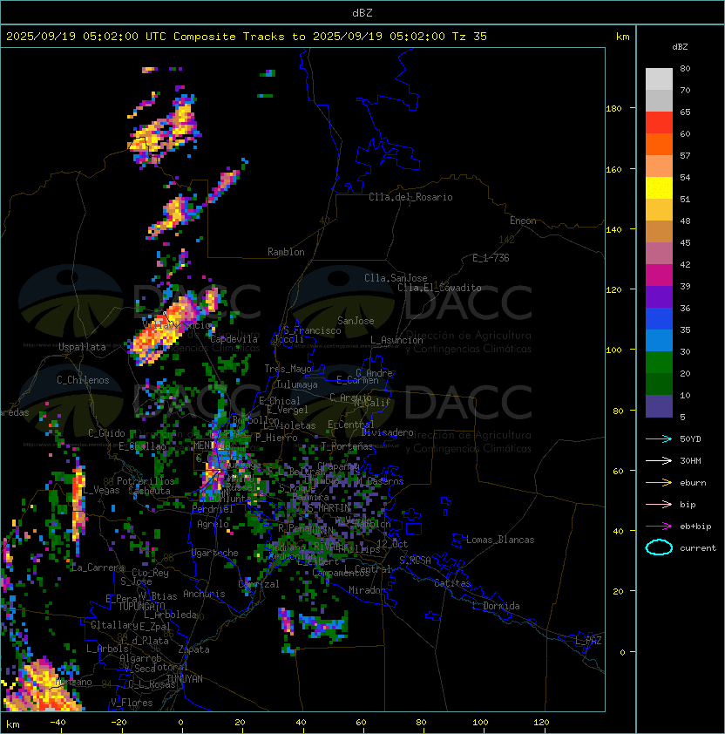The image size is (725, 734).
Task: Click the Agrelo place label
Action: pyautogui.click(x=213, y=524)
